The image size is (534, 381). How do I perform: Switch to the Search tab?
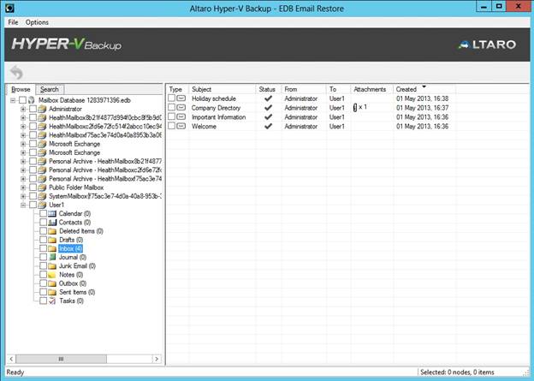[x=50, y=89]
